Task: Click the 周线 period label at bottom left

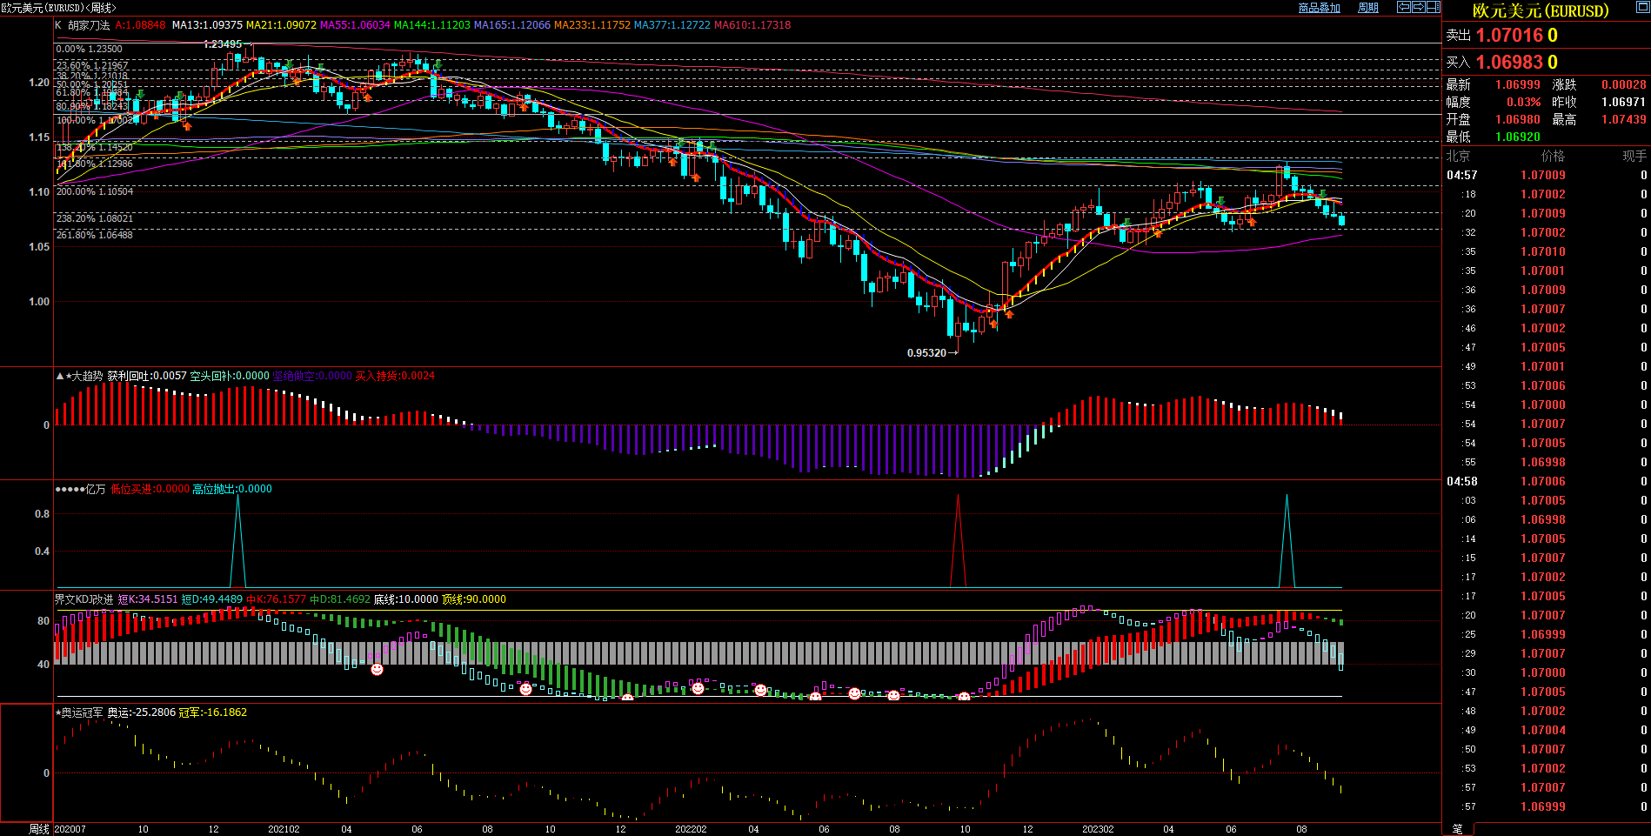Action: pos(39,829)
